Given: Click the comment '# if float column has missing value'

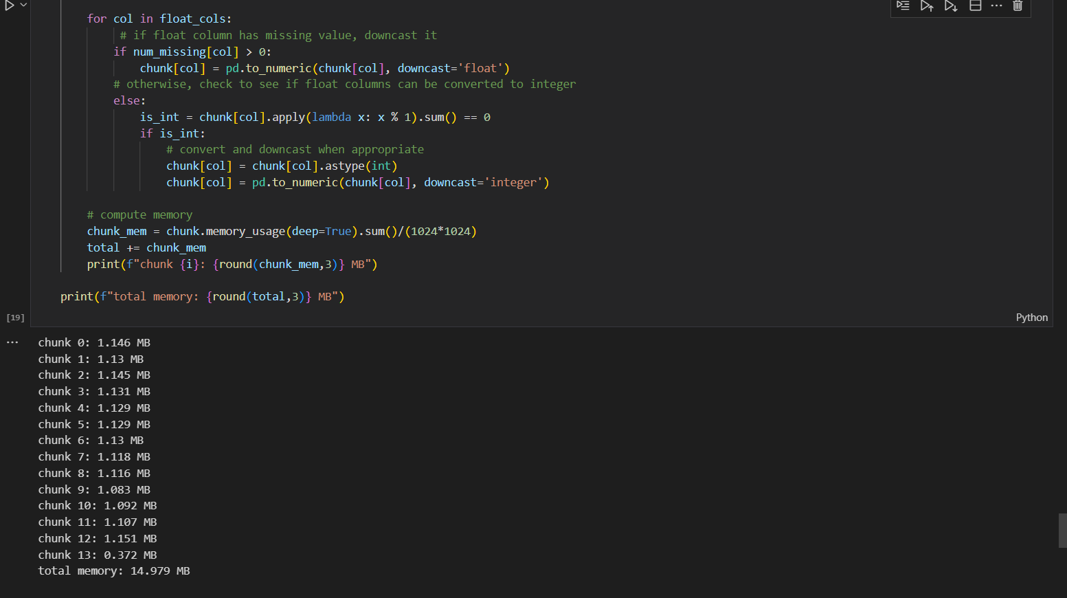Looking at the screenshot, I should coord(278,35).
